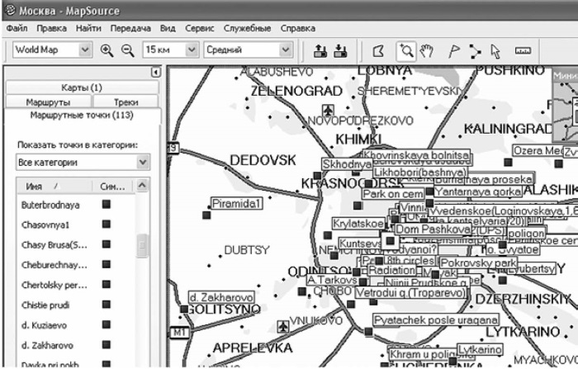Expand the 15 км scale dropdown

pyautogui.click(x=192, y=50)
